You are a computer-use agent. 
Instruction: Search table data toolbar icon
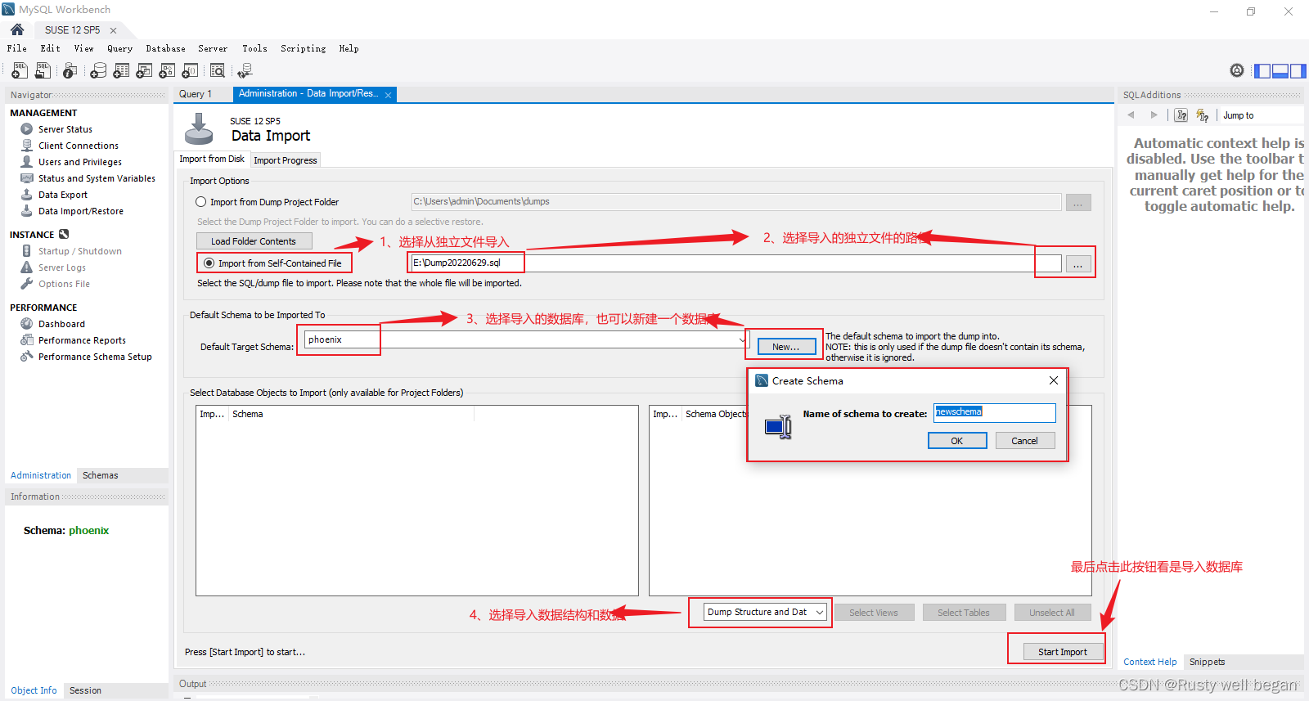point(218,71)
